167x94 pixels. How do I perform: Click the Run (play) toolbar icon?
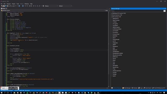(34, 6)
